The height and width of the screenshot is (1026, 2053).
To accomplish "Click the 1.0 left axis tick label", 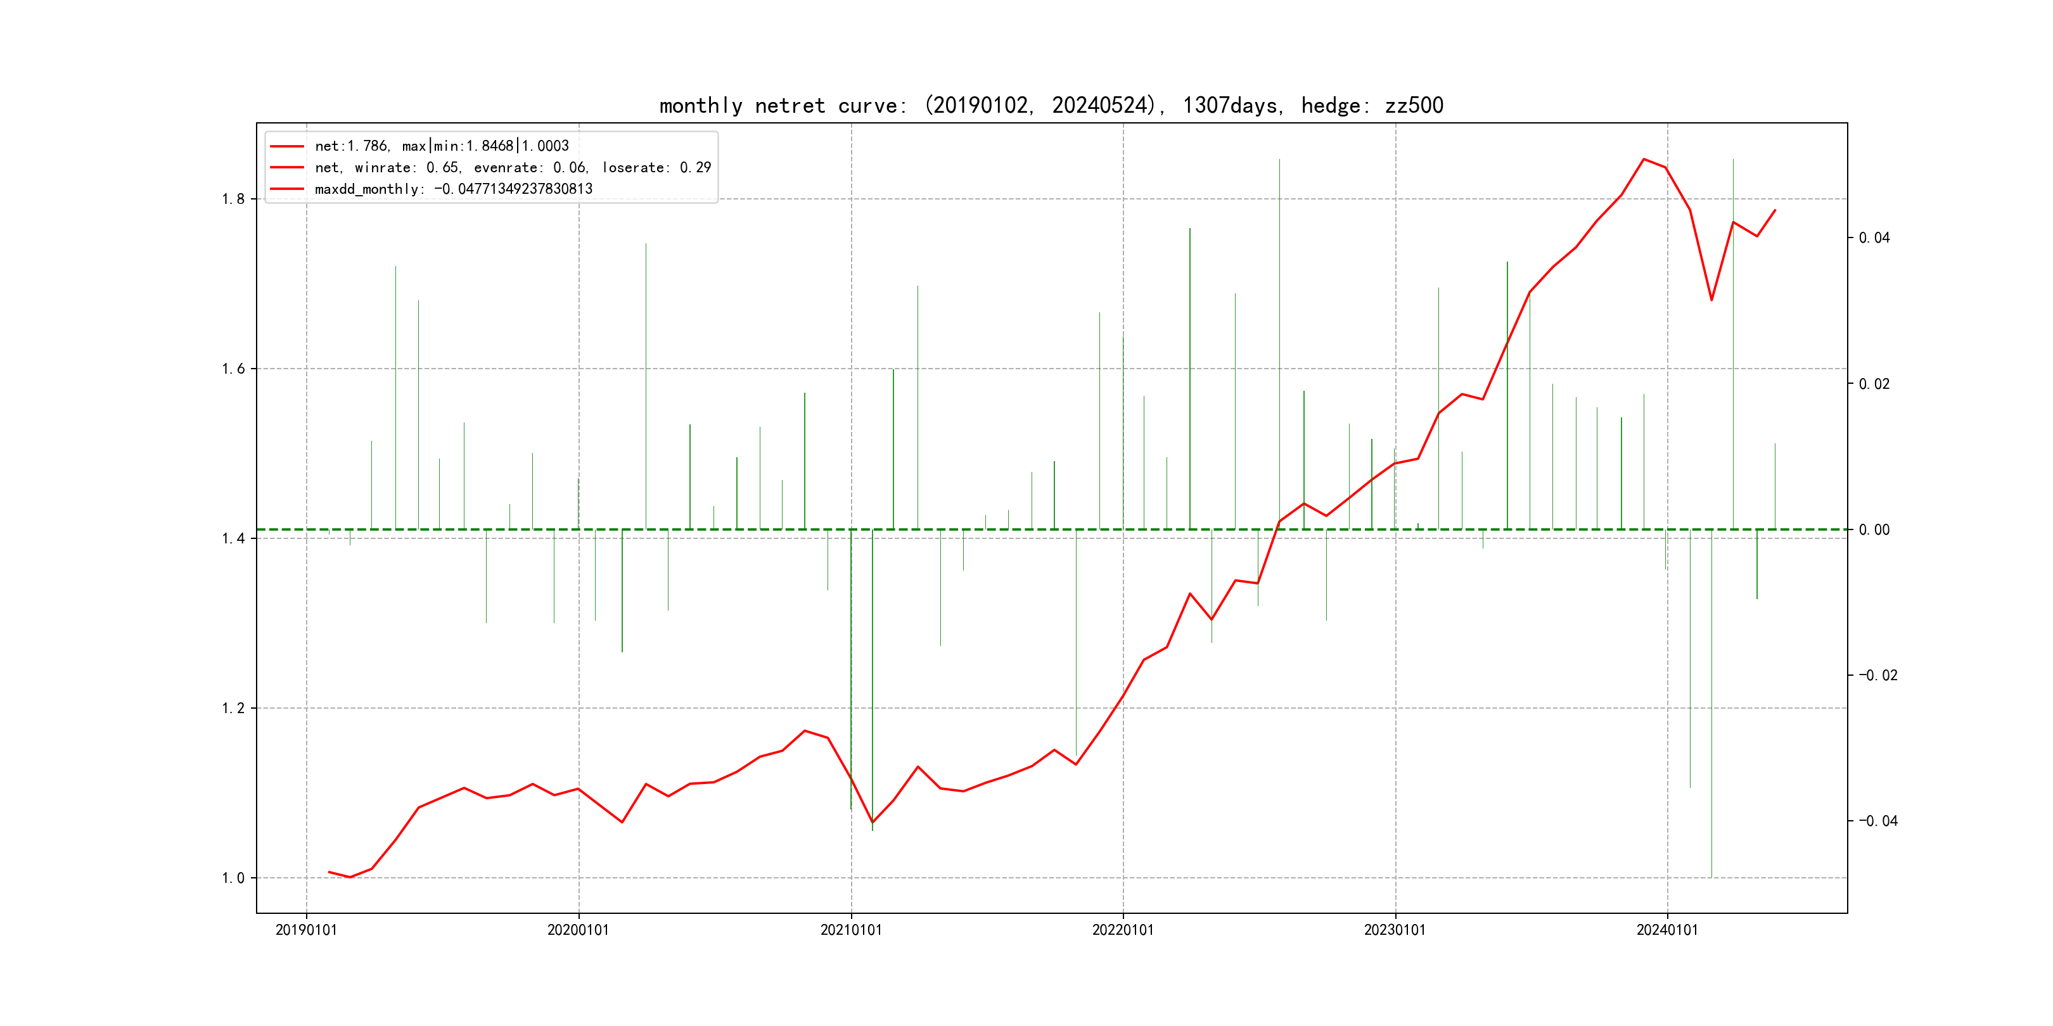I will (x=233, y=878).
